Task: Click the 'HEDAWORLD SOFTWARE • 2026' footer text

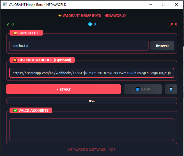Action: 92,150
